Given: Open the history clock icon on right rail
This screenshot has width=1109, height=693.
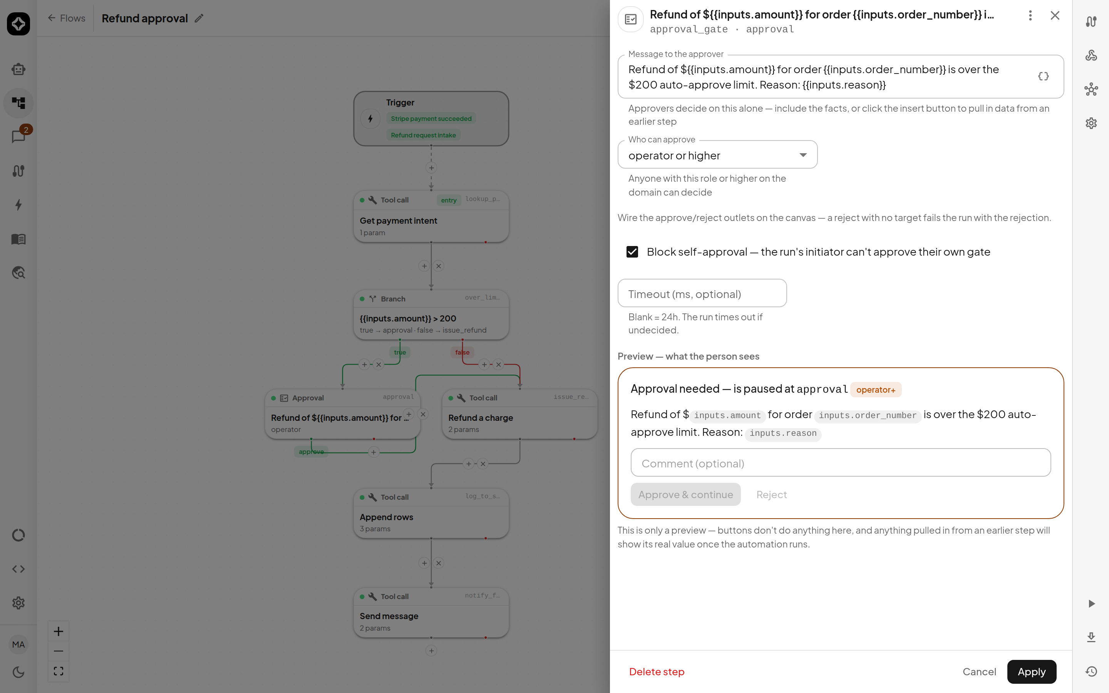Looking at the screenshot, I should tap(1092, 671).
